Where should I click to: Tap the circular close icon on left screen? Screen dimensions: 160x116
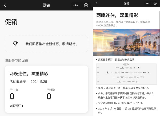coord(86,5)
